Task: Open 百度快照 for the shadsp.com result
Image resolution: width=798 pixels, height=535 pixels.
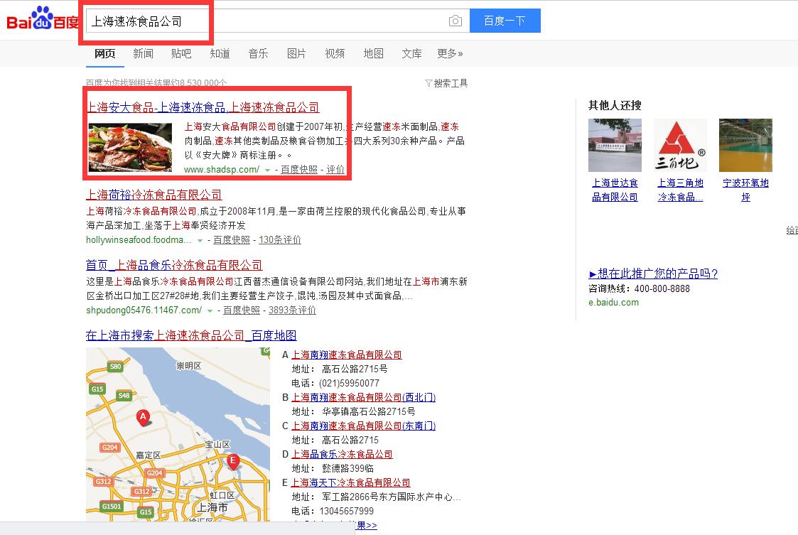Action: [299, 170]
